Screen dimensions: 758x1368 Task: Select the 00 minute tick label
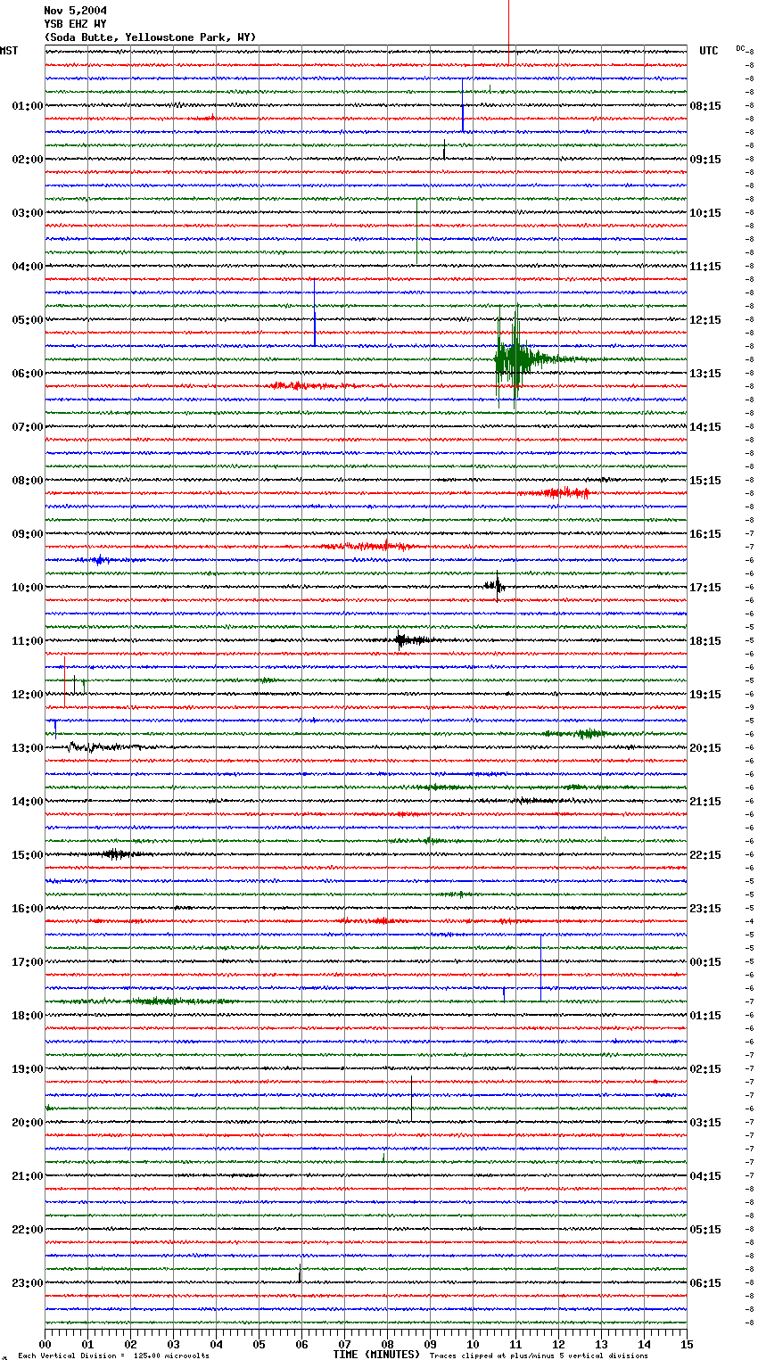45,1344
